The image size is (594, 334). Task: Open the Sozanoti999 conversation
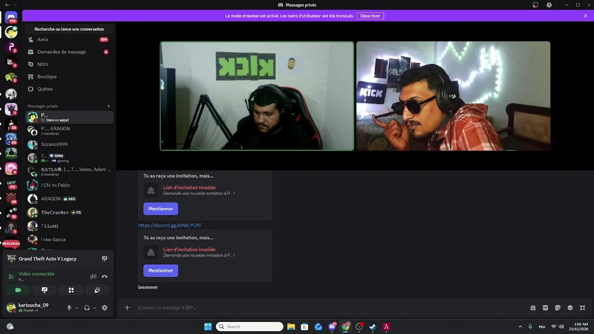click(69, 144)
